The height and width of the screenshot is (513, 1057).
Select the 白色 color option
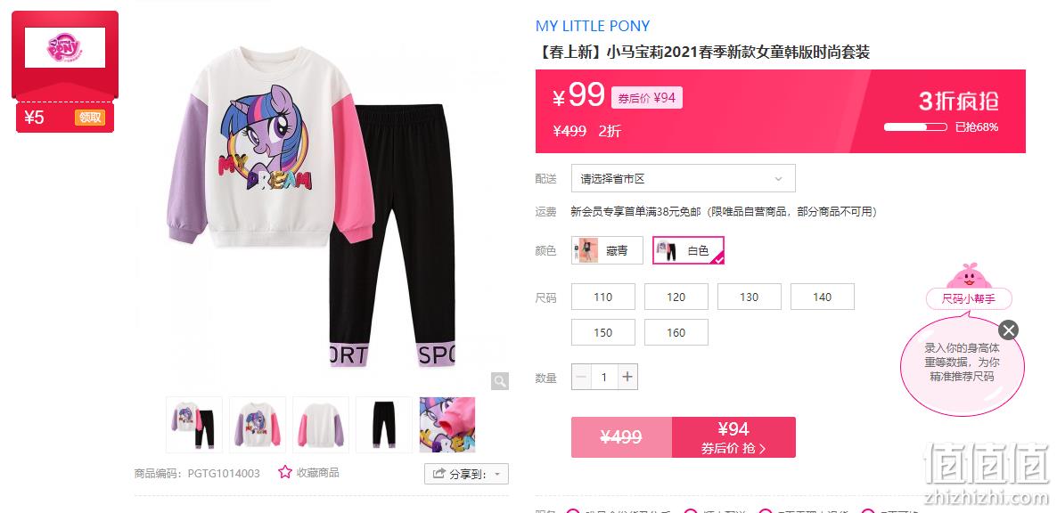pos(688,250)
